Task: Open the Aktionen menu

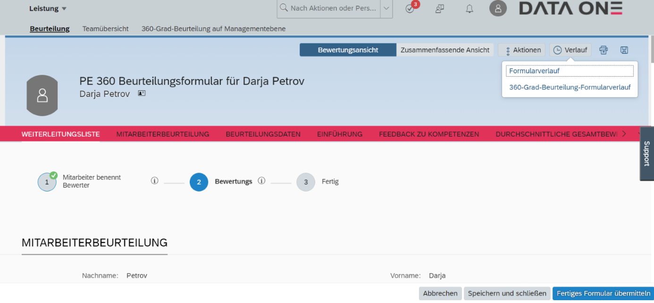Action: tap(522, 50)
